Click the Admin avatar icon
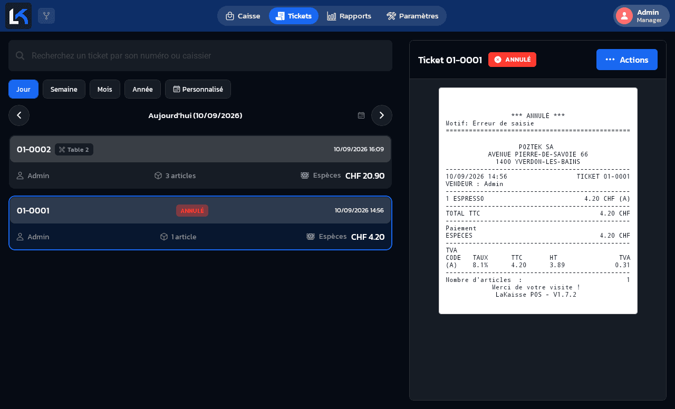675x409 pixels. (624, 16)
